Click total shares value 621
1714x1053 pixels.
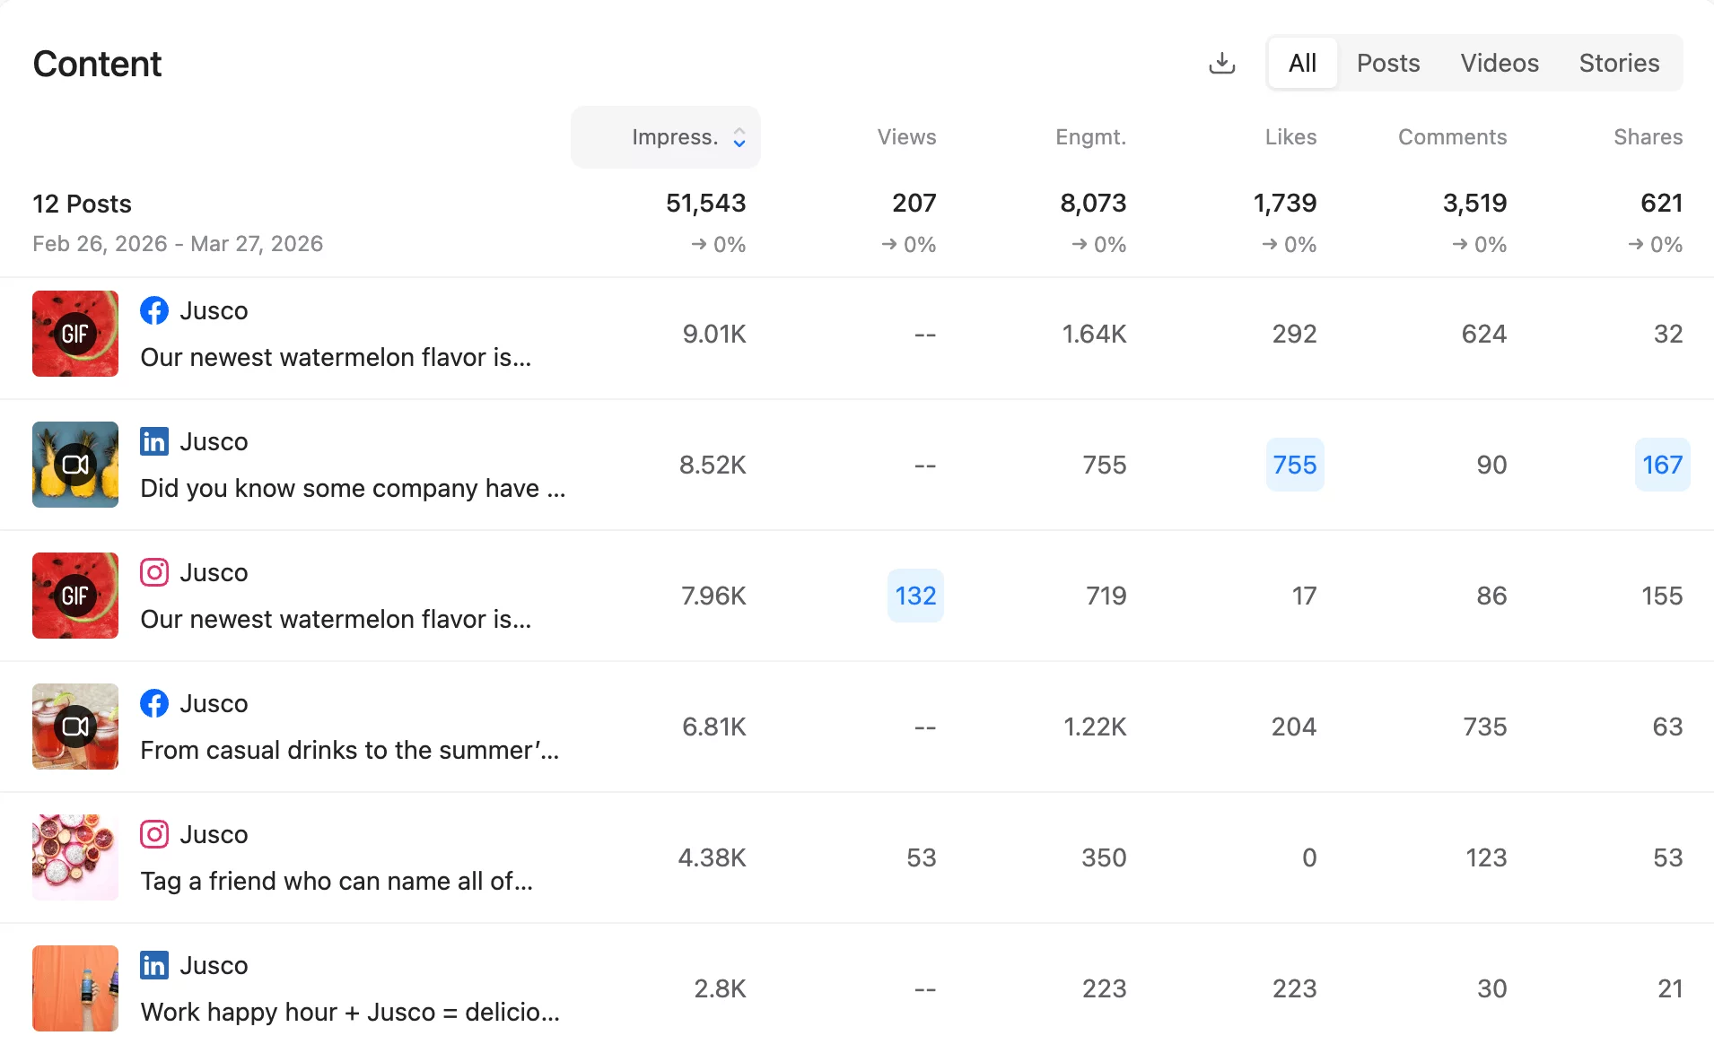(1661, 204)
